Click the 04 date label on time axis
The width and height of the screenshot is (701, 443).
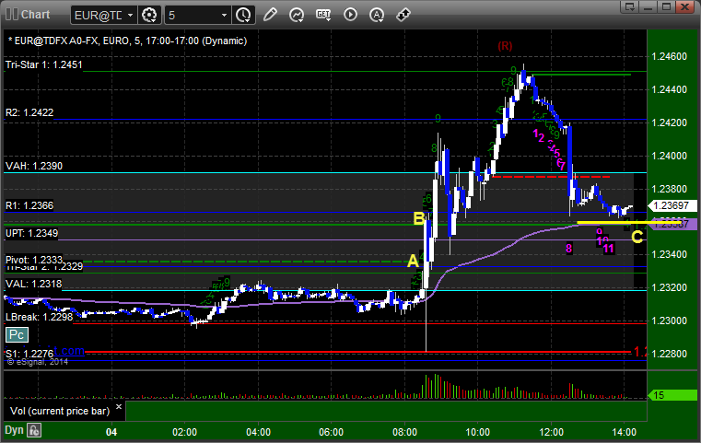coord(111,432)
